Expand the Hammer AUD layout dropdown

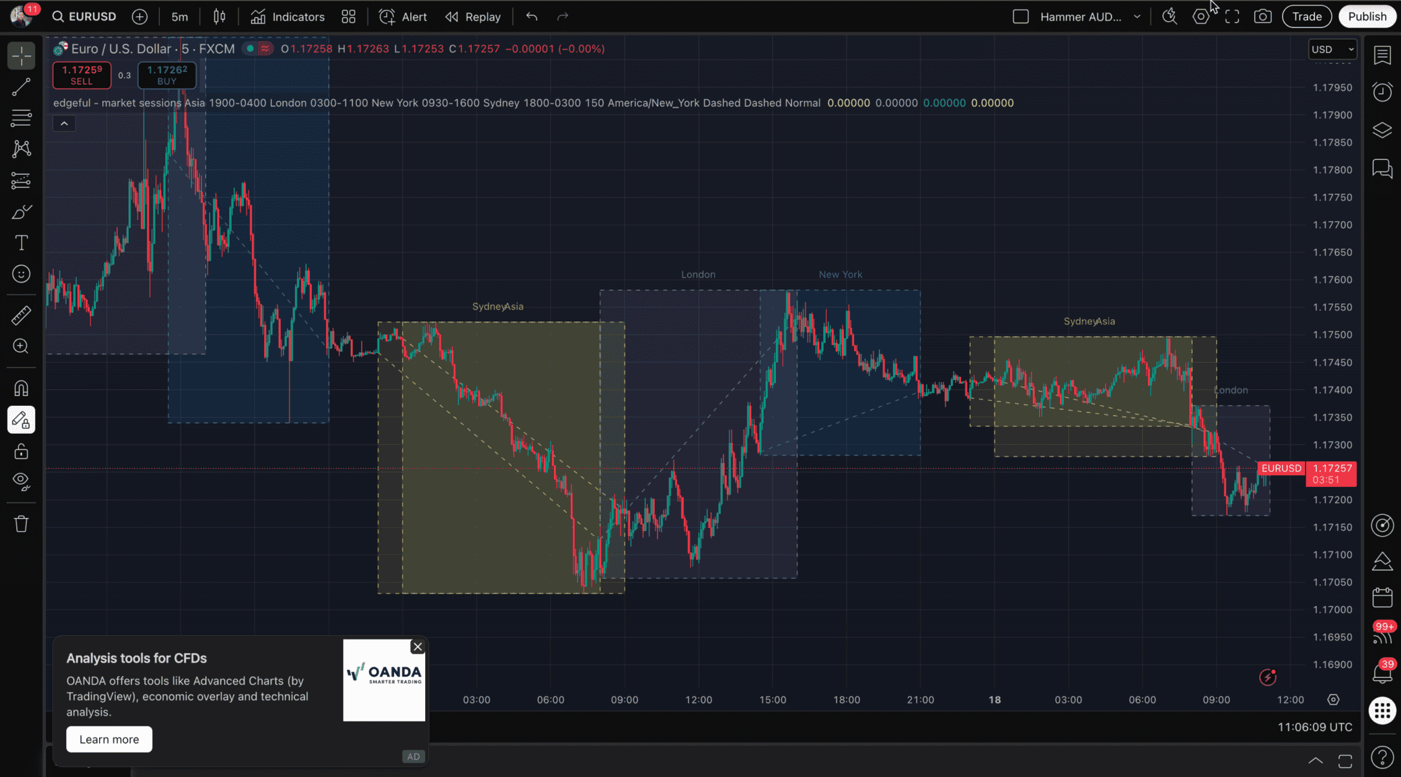(1137, 17)
